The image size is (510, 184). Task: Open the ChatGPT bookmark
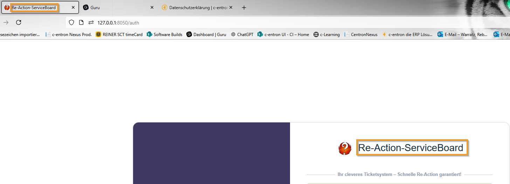point(242,35)
